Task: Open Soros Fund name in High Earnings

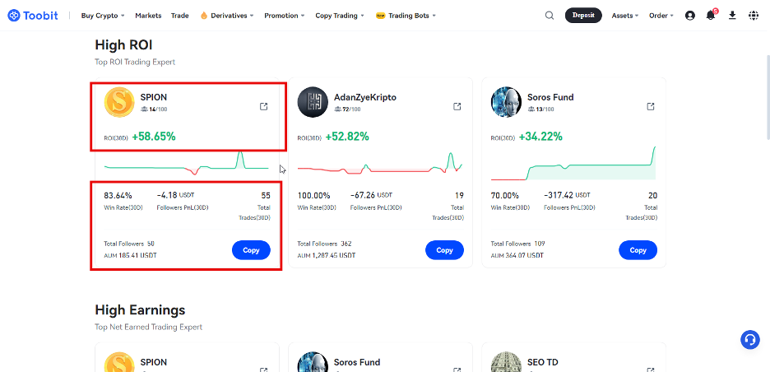Action: [x=357, y=362]
